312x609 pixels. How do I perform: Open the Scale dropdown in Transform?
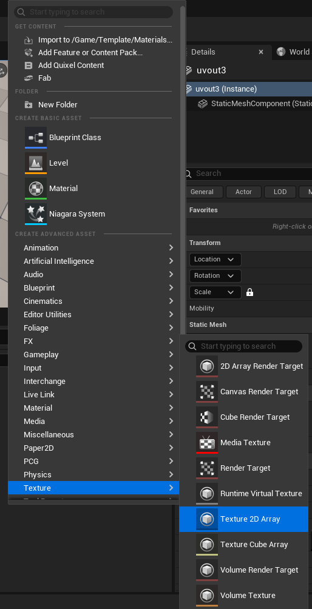pyautogui.click(x=215, y=292)
